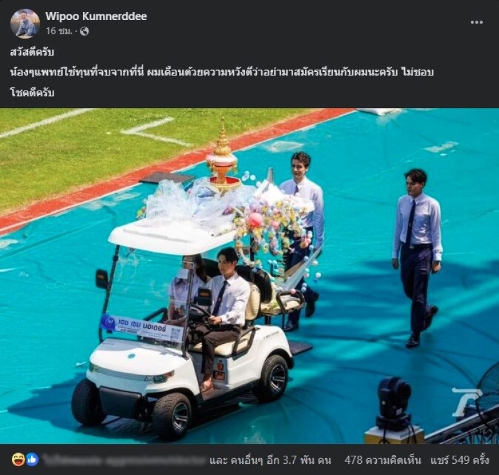This screenshot has height=475, width=499.
Task: Open Wipoo Kumnerddee's profile picture
Action: pos(25,24)
